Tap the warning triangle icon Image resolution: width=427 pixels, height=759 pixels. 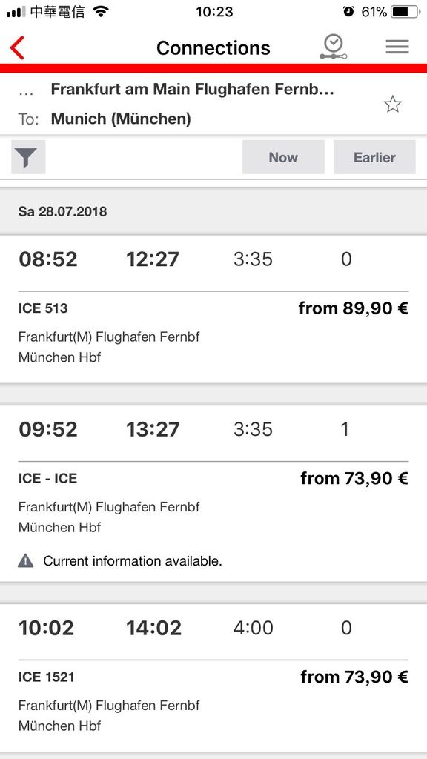pyautogui.click(x=26, y=561)
